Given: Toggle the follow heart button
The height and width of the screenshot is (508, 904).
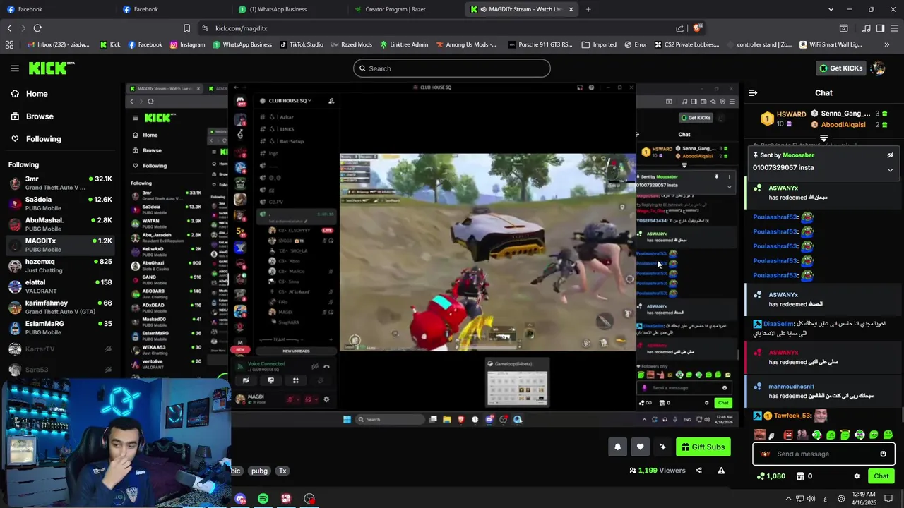Looking at the screenshot, I should pyautogui.click(x=640, y=447).
